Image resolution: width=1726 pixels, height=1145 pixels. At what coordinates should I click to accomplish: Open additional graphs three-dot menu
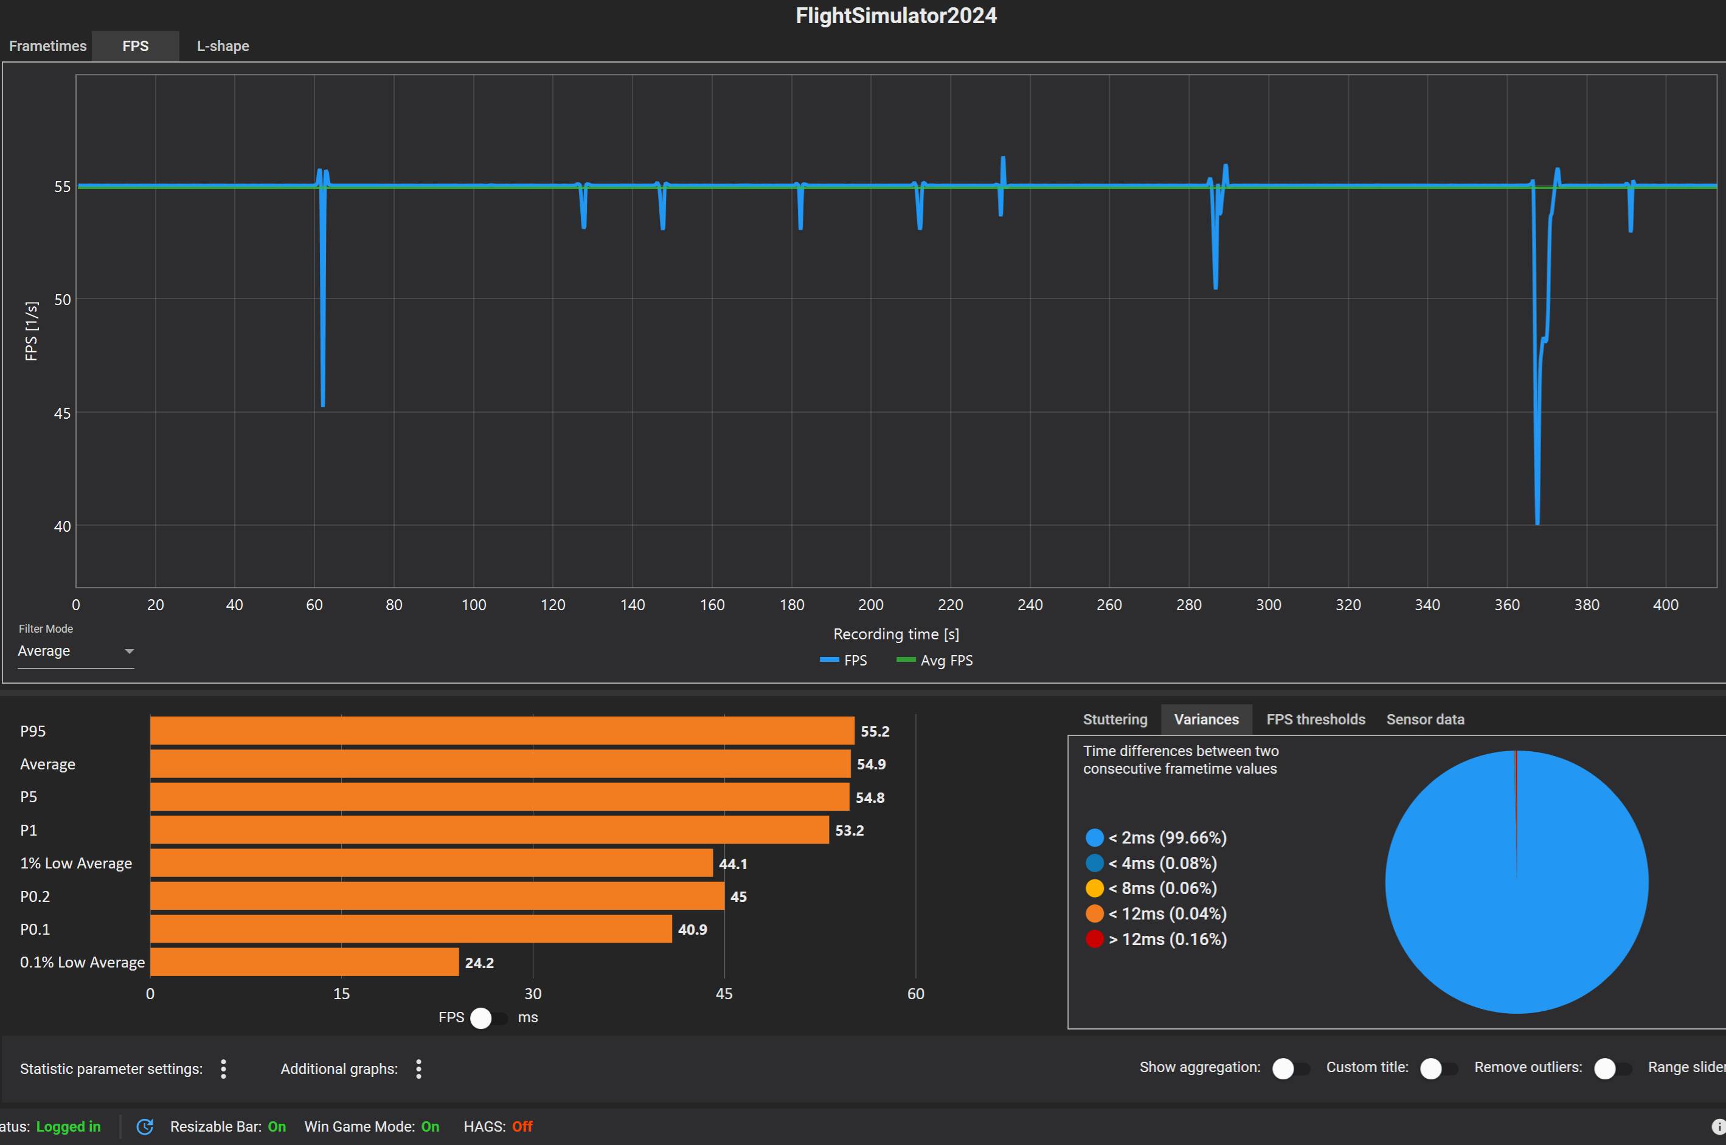[x=418, y=1069]
